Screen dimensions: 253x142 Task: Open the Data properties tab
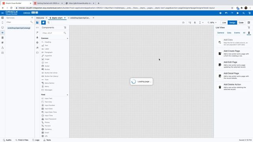coord(229,33)
